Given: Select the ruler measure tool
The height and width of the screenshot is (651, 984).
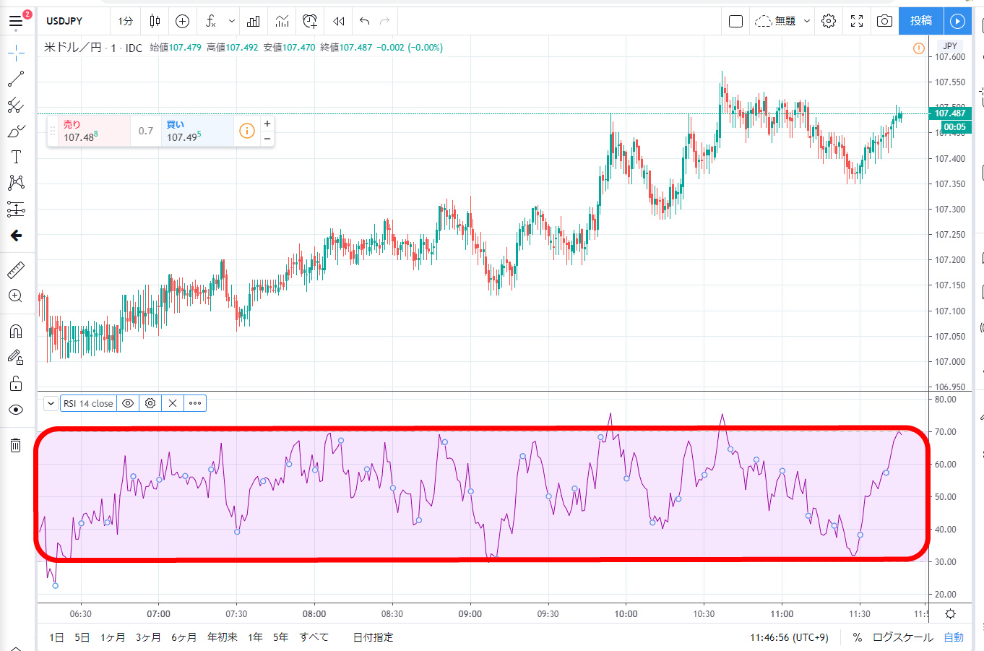Looking at the screenshot, I should click(x=16, y=270).
